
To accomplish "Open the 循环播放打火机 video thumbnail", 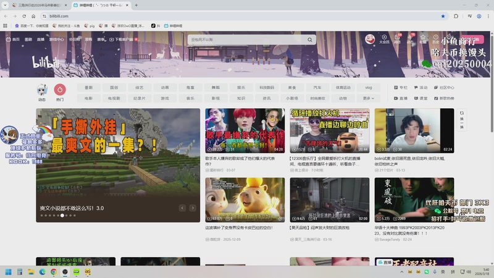I will (x=330, y=131).
